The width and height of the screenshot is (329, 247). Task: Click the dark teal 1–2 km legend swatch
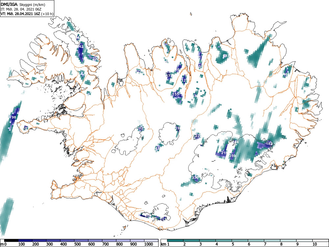[x=175, y=240]
